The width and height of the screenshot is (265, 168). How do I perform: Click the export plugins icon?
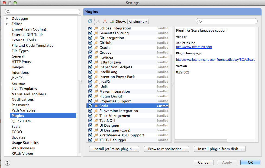[x=105, y=21]
